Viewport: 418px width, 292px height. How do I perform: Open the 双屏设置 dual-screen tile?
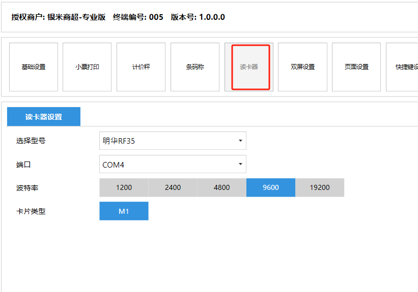pos(302,67)
